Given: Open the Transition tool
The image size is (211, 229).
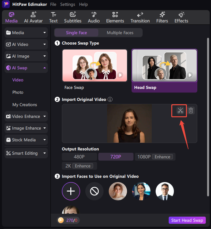Looking at the screenshot, I should [x=140, y=18].
